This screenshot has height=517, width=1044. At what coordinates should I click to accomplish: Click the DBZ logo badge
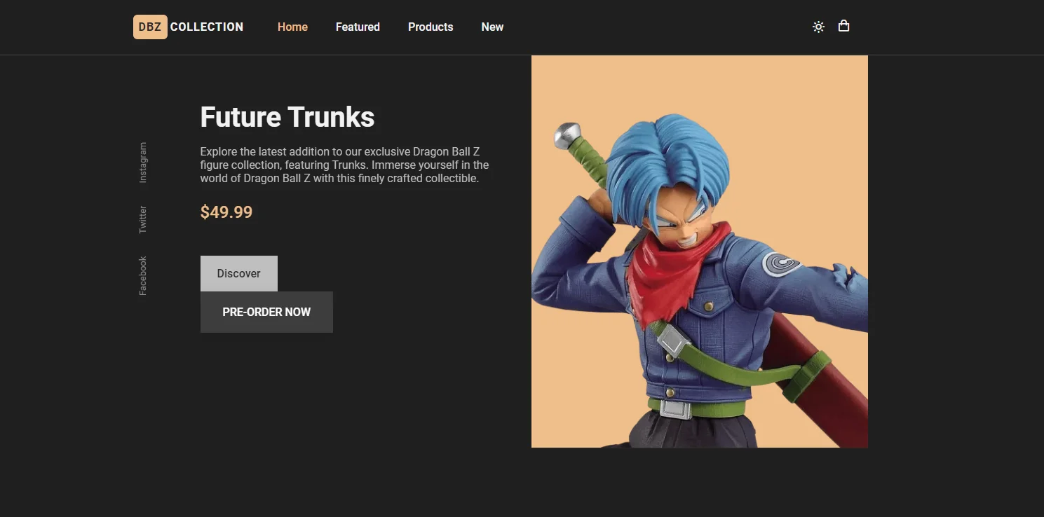tap(150, 27)
